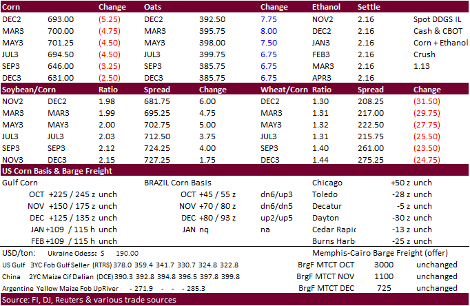Click BrgF MTCT DEC value 725
The image size is (470, 306).
coord(384,288)
